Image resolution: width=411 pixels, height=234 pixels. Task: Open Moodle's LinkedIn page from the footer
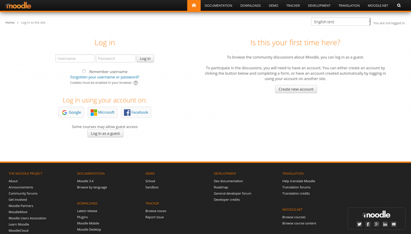tap(385, 224)
